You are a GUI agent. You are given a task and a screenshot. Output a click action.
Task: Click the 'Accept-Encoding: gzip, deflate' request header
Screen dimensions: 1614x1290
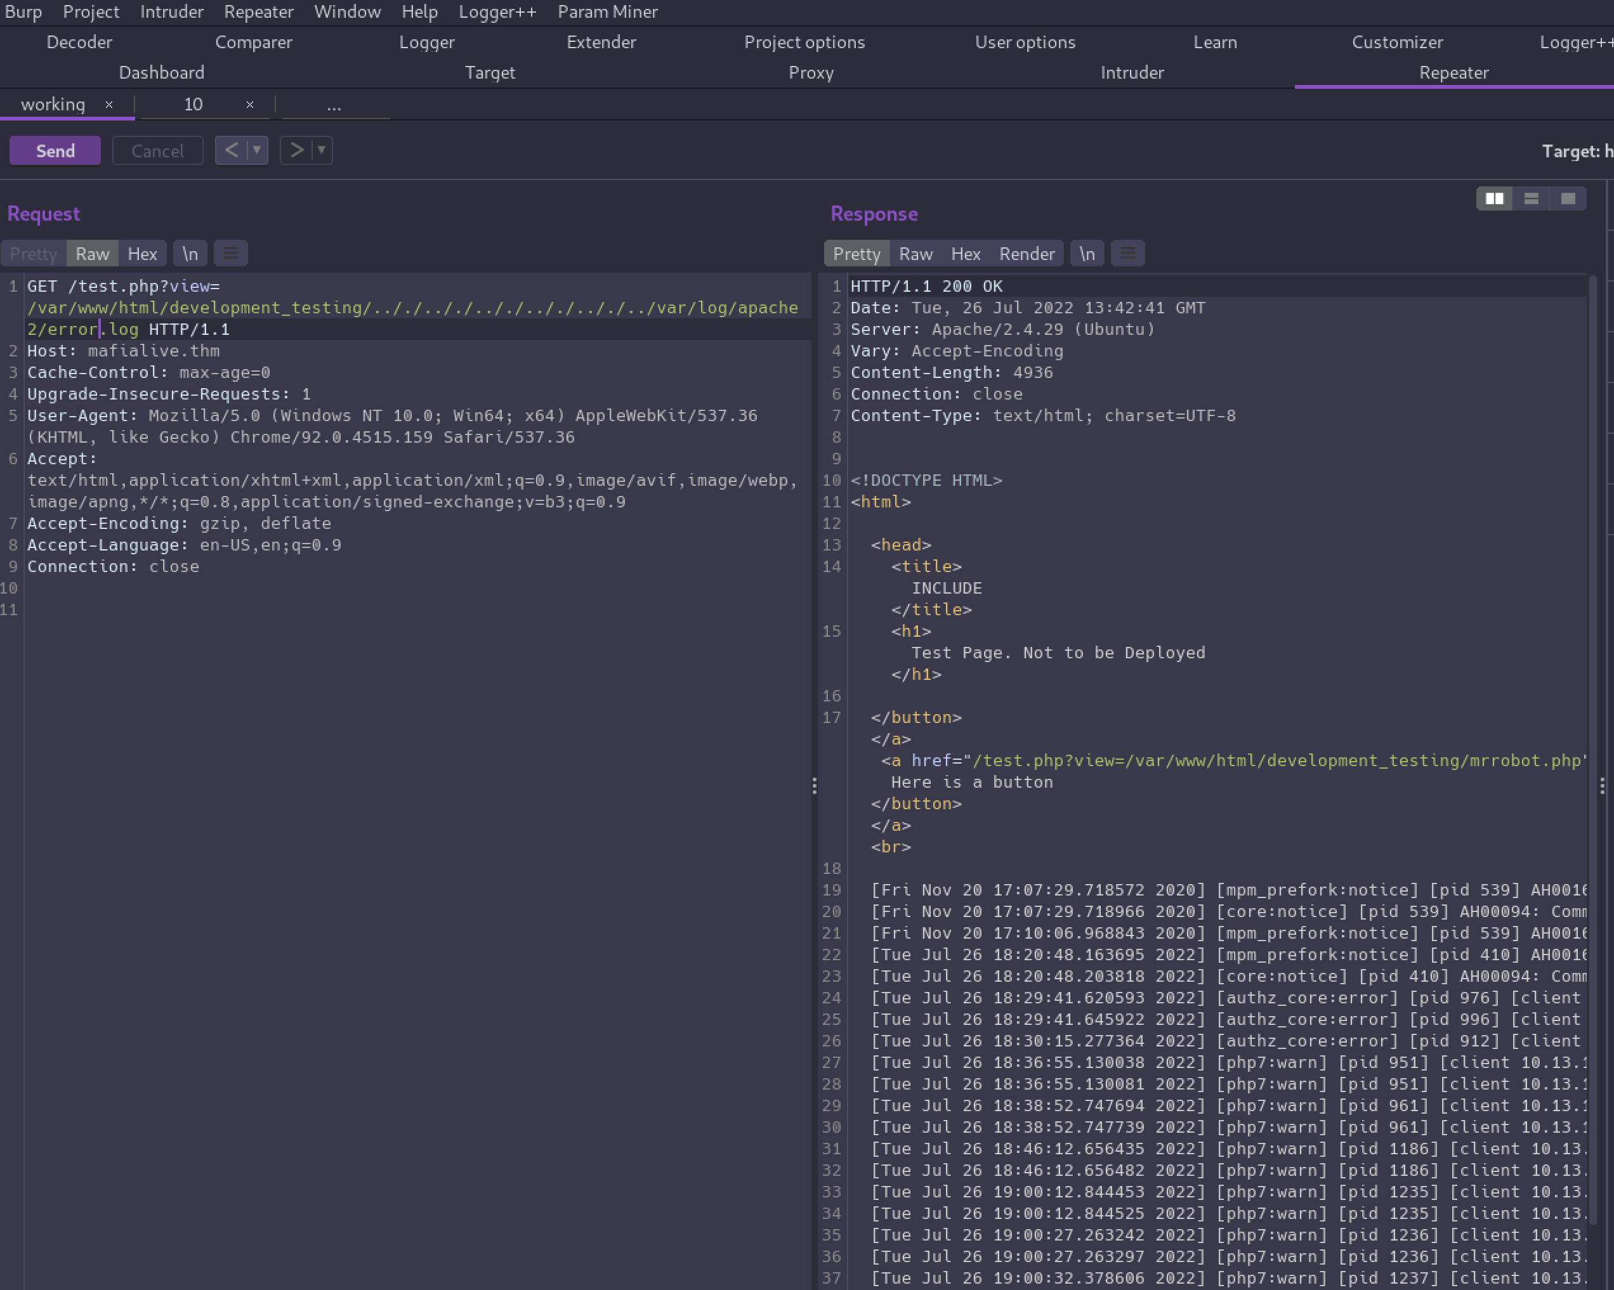click(x=179, y=523)
